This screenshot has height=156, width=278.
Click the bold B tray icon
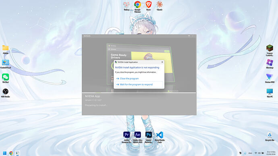pos(241,153)
